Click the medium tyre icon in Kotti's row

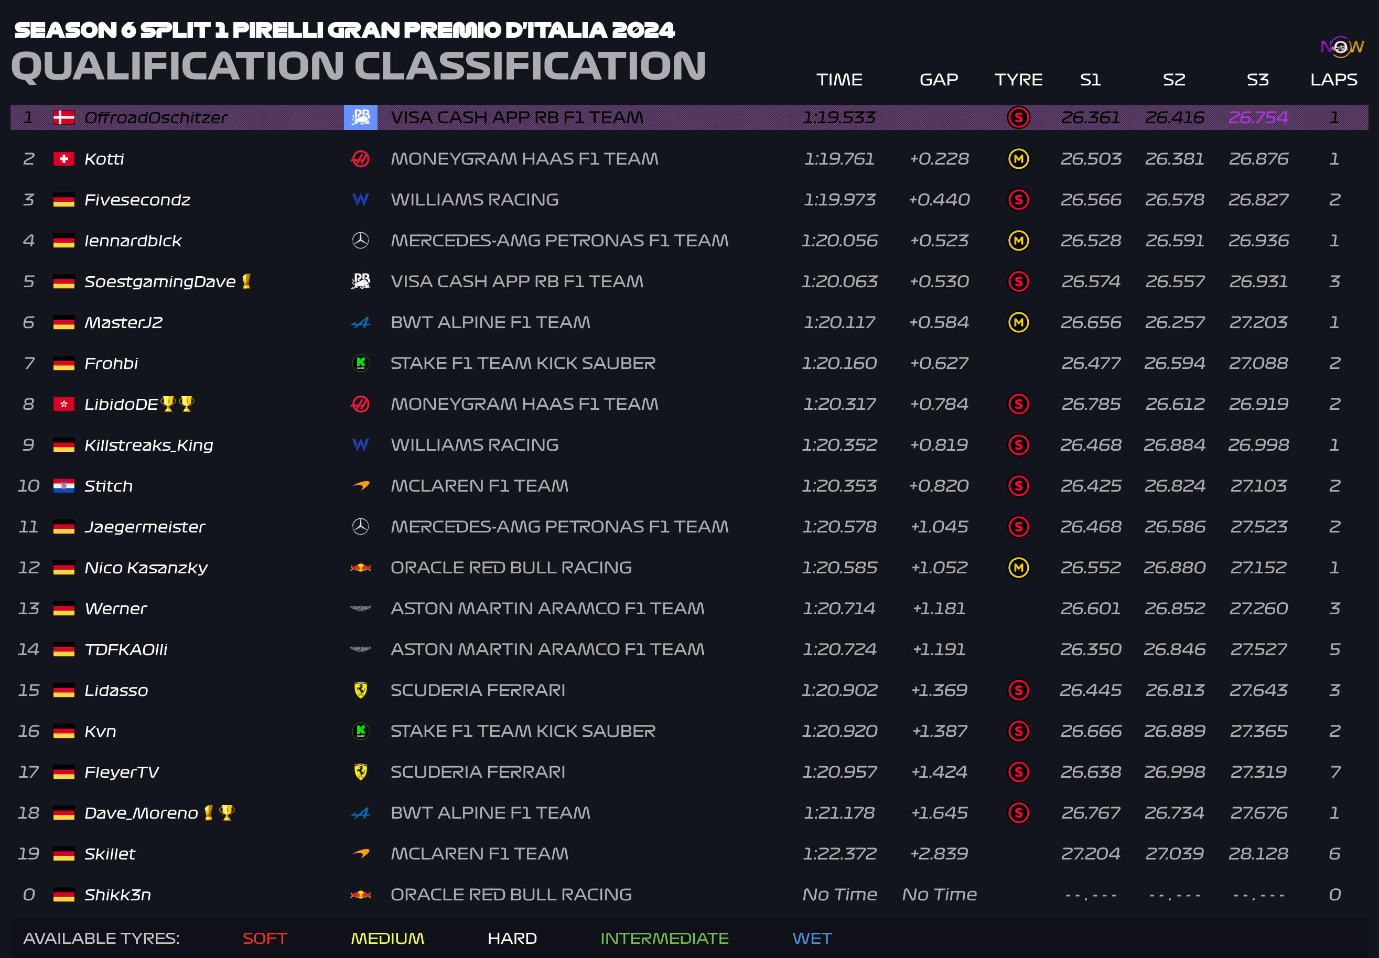1018,159
